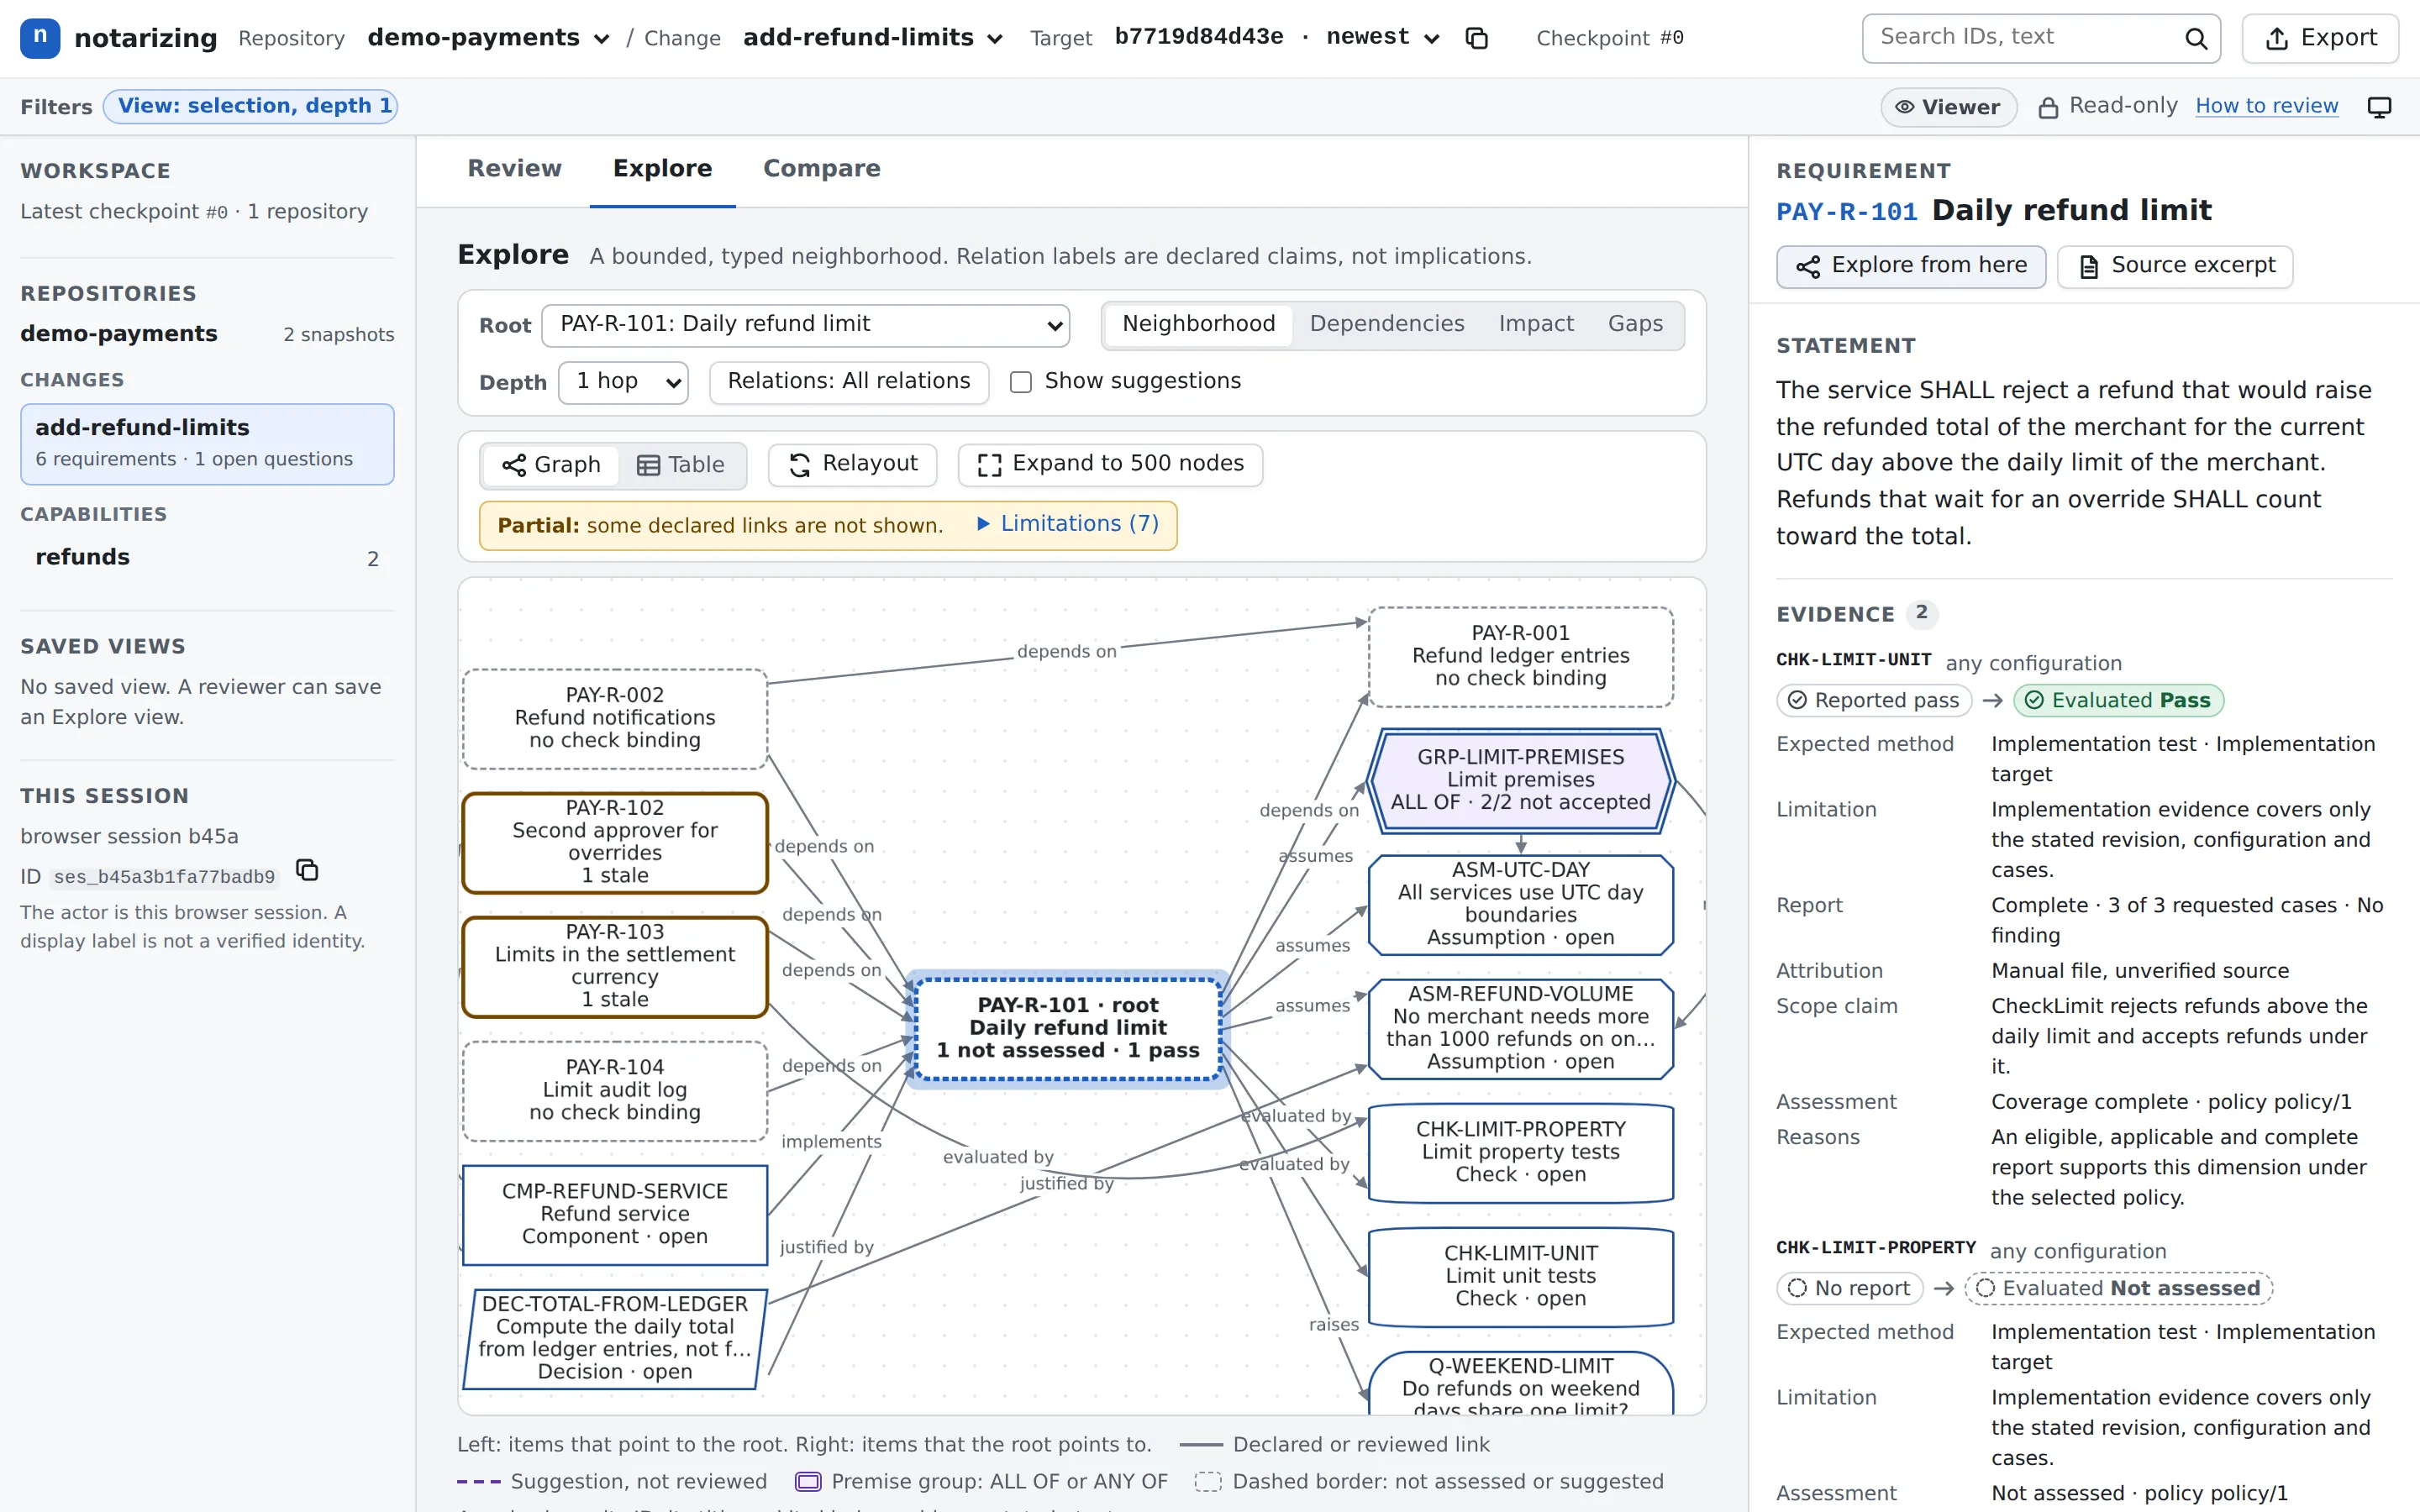Viewport: 2420px width, 1512px height.
Task: Select Dependencies mode
Action: [1386, 324]
